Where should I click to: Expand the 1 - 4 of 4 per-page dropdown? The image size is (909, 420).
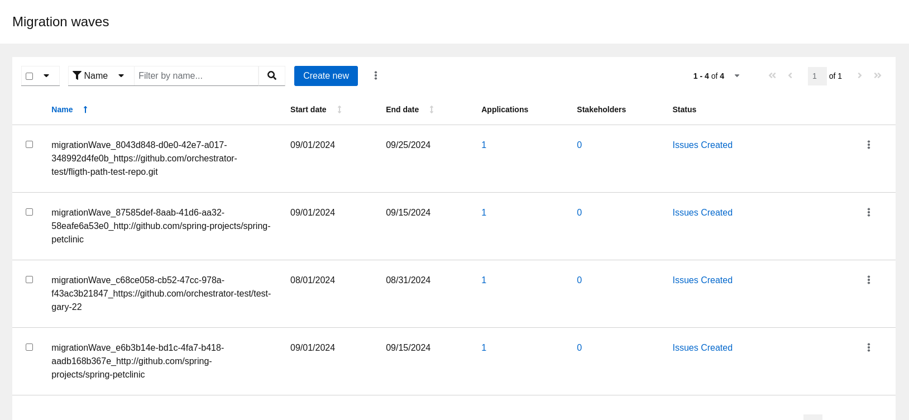(736, 76)
